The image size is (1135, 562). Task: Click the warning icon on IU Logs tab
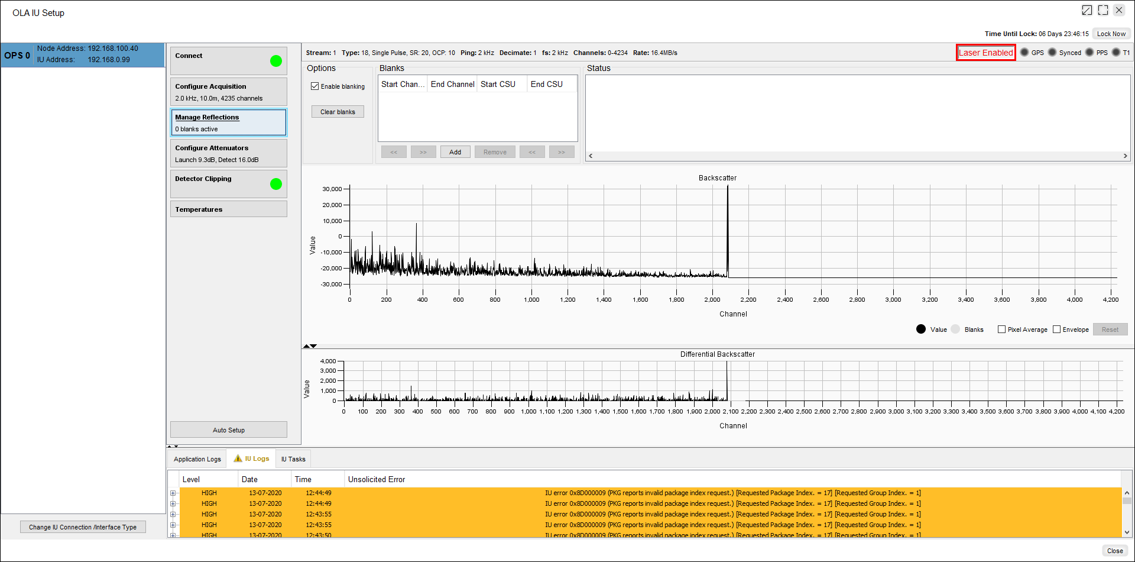tap(238, 458)
